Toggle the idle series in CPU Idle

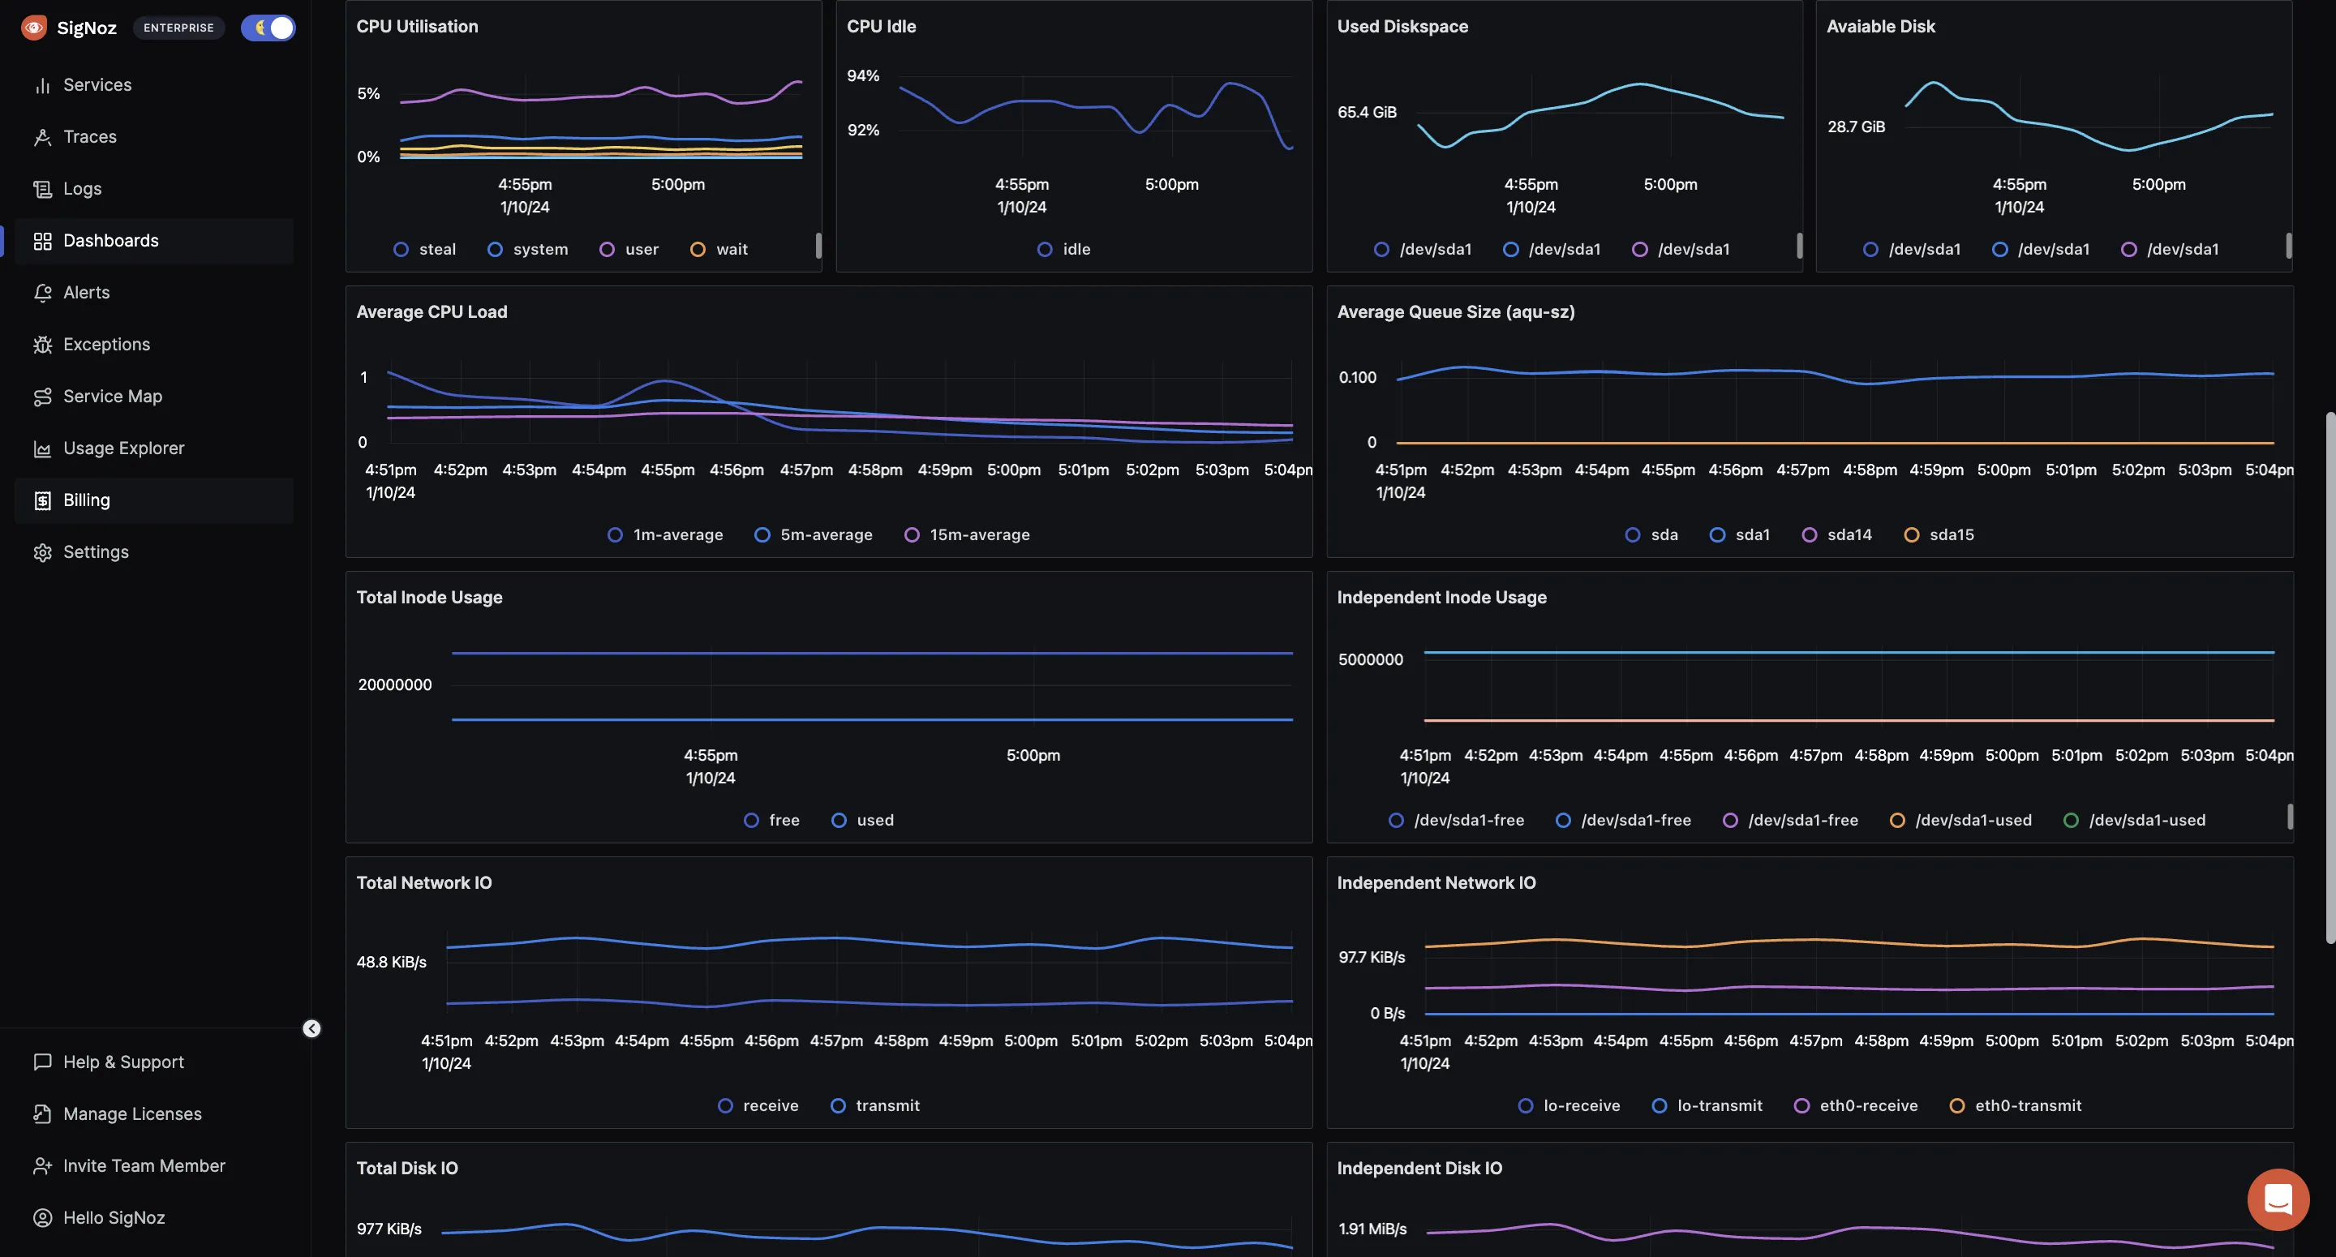(x=1063, y=250)
